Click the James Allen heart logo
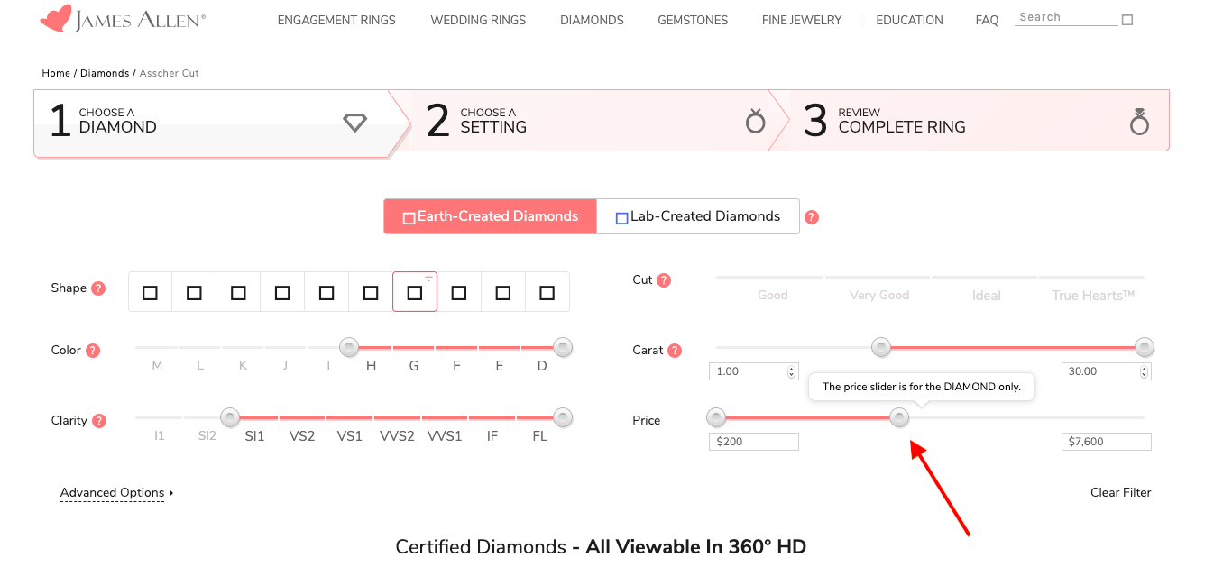The width and height of the screenshot is (1223, 567). (55, 19)
